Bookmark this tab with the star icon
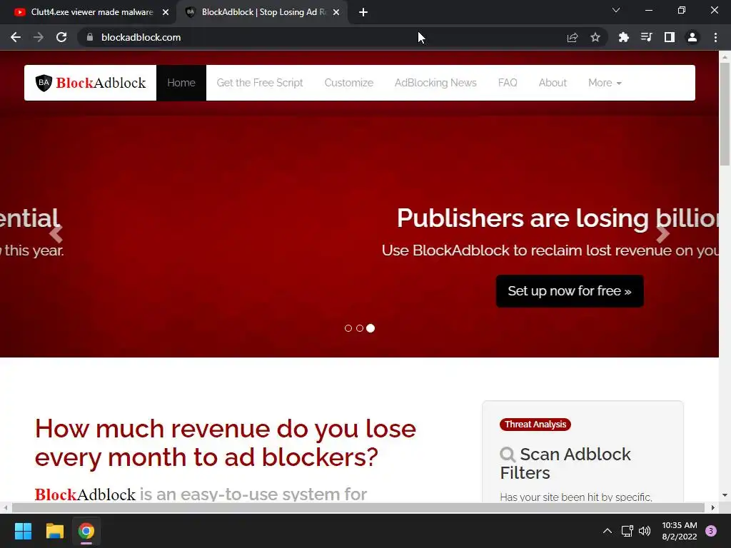This screenshot has width=731, height=548. pyautogui.click(x=595, y=37)
